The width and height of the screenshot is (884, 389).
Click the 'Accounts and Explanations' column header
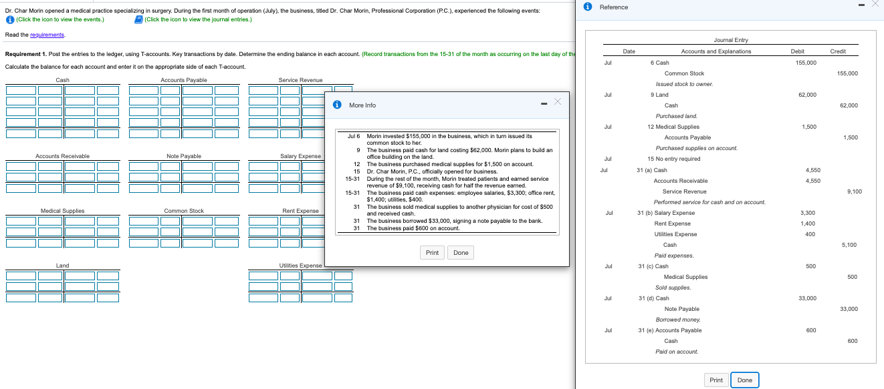[x=716, y=51]
